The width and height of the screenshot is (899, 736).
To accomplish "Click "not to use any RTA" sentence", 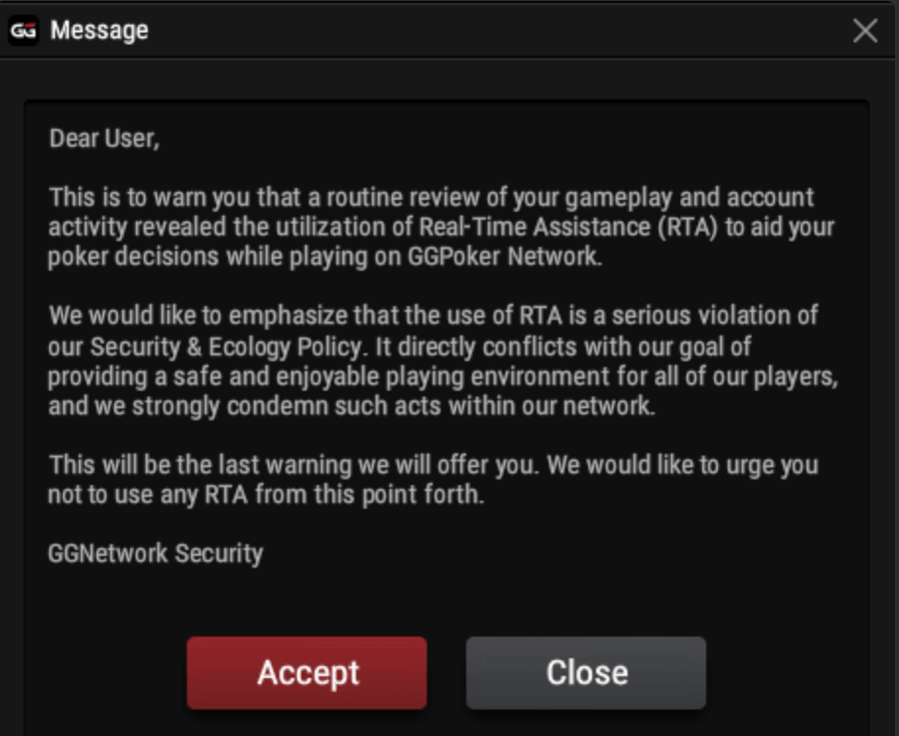I will point(148,494).
